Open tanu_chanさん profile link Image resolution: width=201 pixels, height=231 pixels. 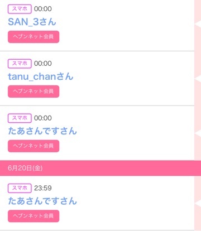[x=41, y=76]
